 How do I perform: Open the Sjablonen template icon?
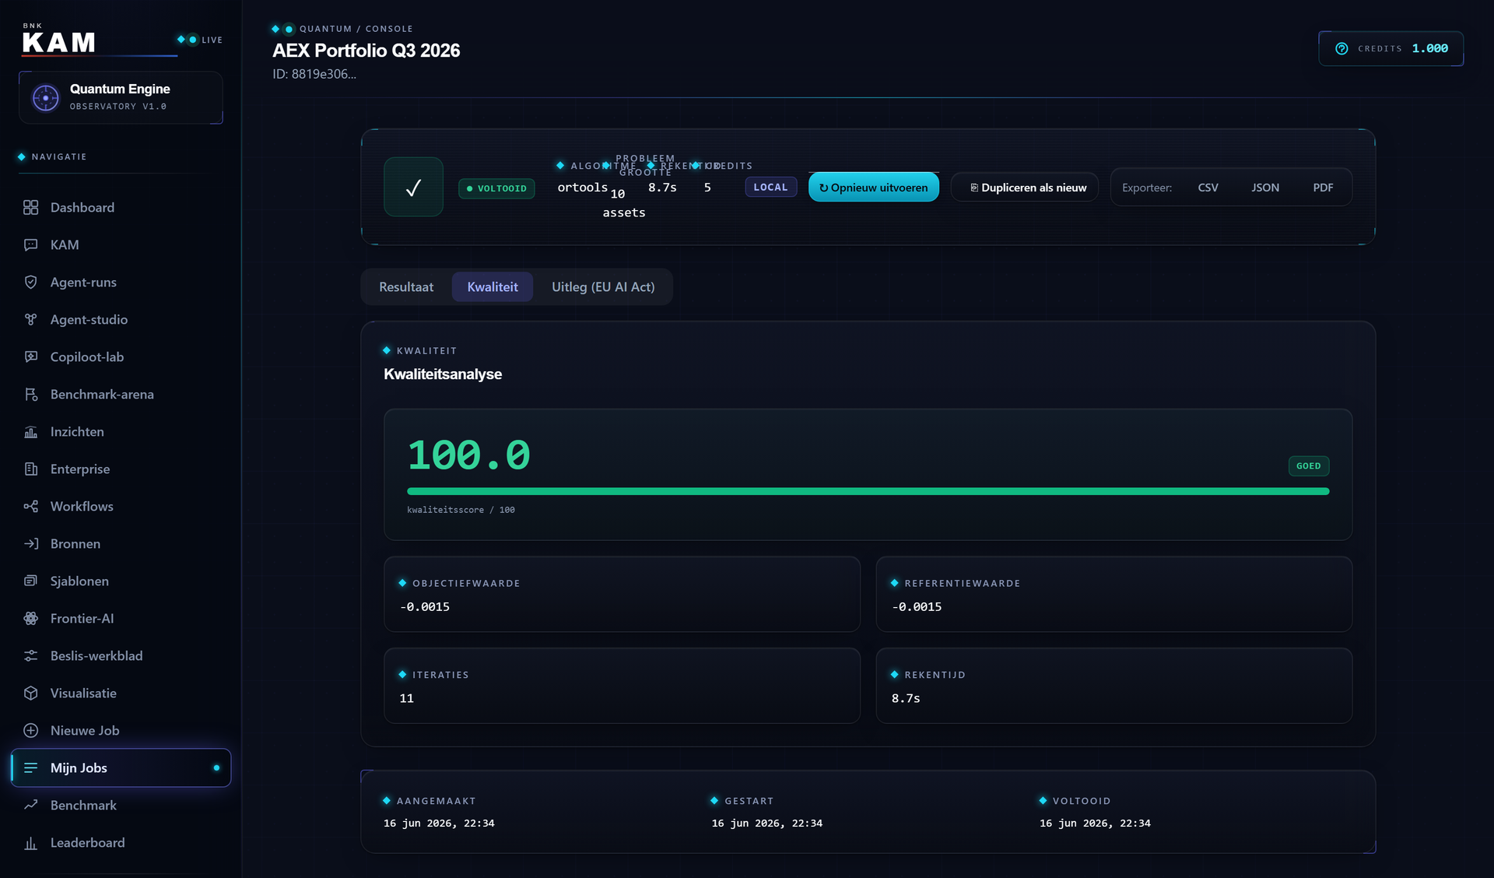30,581
